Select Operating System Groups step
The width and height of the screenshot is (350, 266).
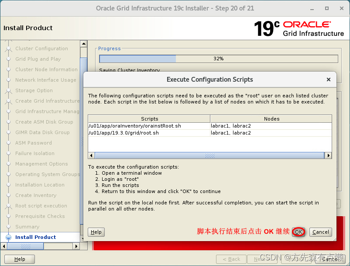(x=47, y=174)
